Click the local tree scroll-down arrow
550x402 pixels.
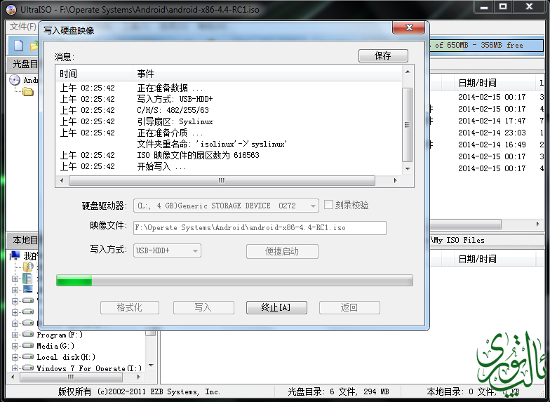coord(152,366)
